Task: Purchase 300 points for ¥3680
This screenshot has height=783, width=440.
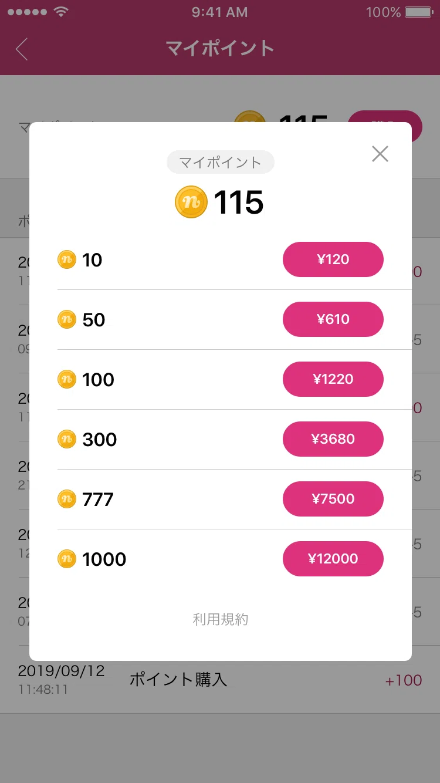Action: pos(333,439)
